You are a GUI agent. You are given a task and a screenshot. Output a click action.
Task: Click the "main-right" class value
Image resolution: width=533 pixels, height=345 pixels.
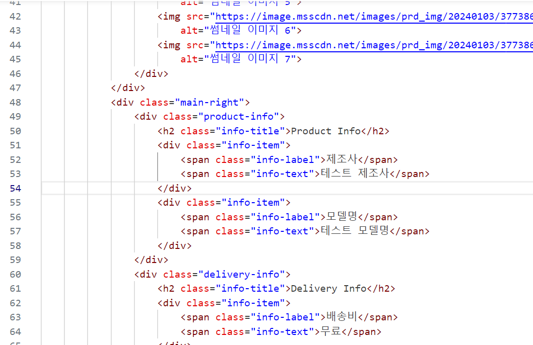click(210, 103)
